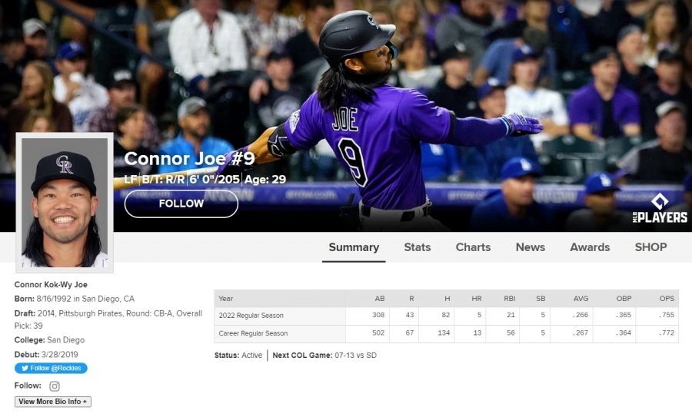Click the full name Connor Kok-Wy Joe
Image resolution: width=692 pixels, height=417 pixels.
point(51,285)
